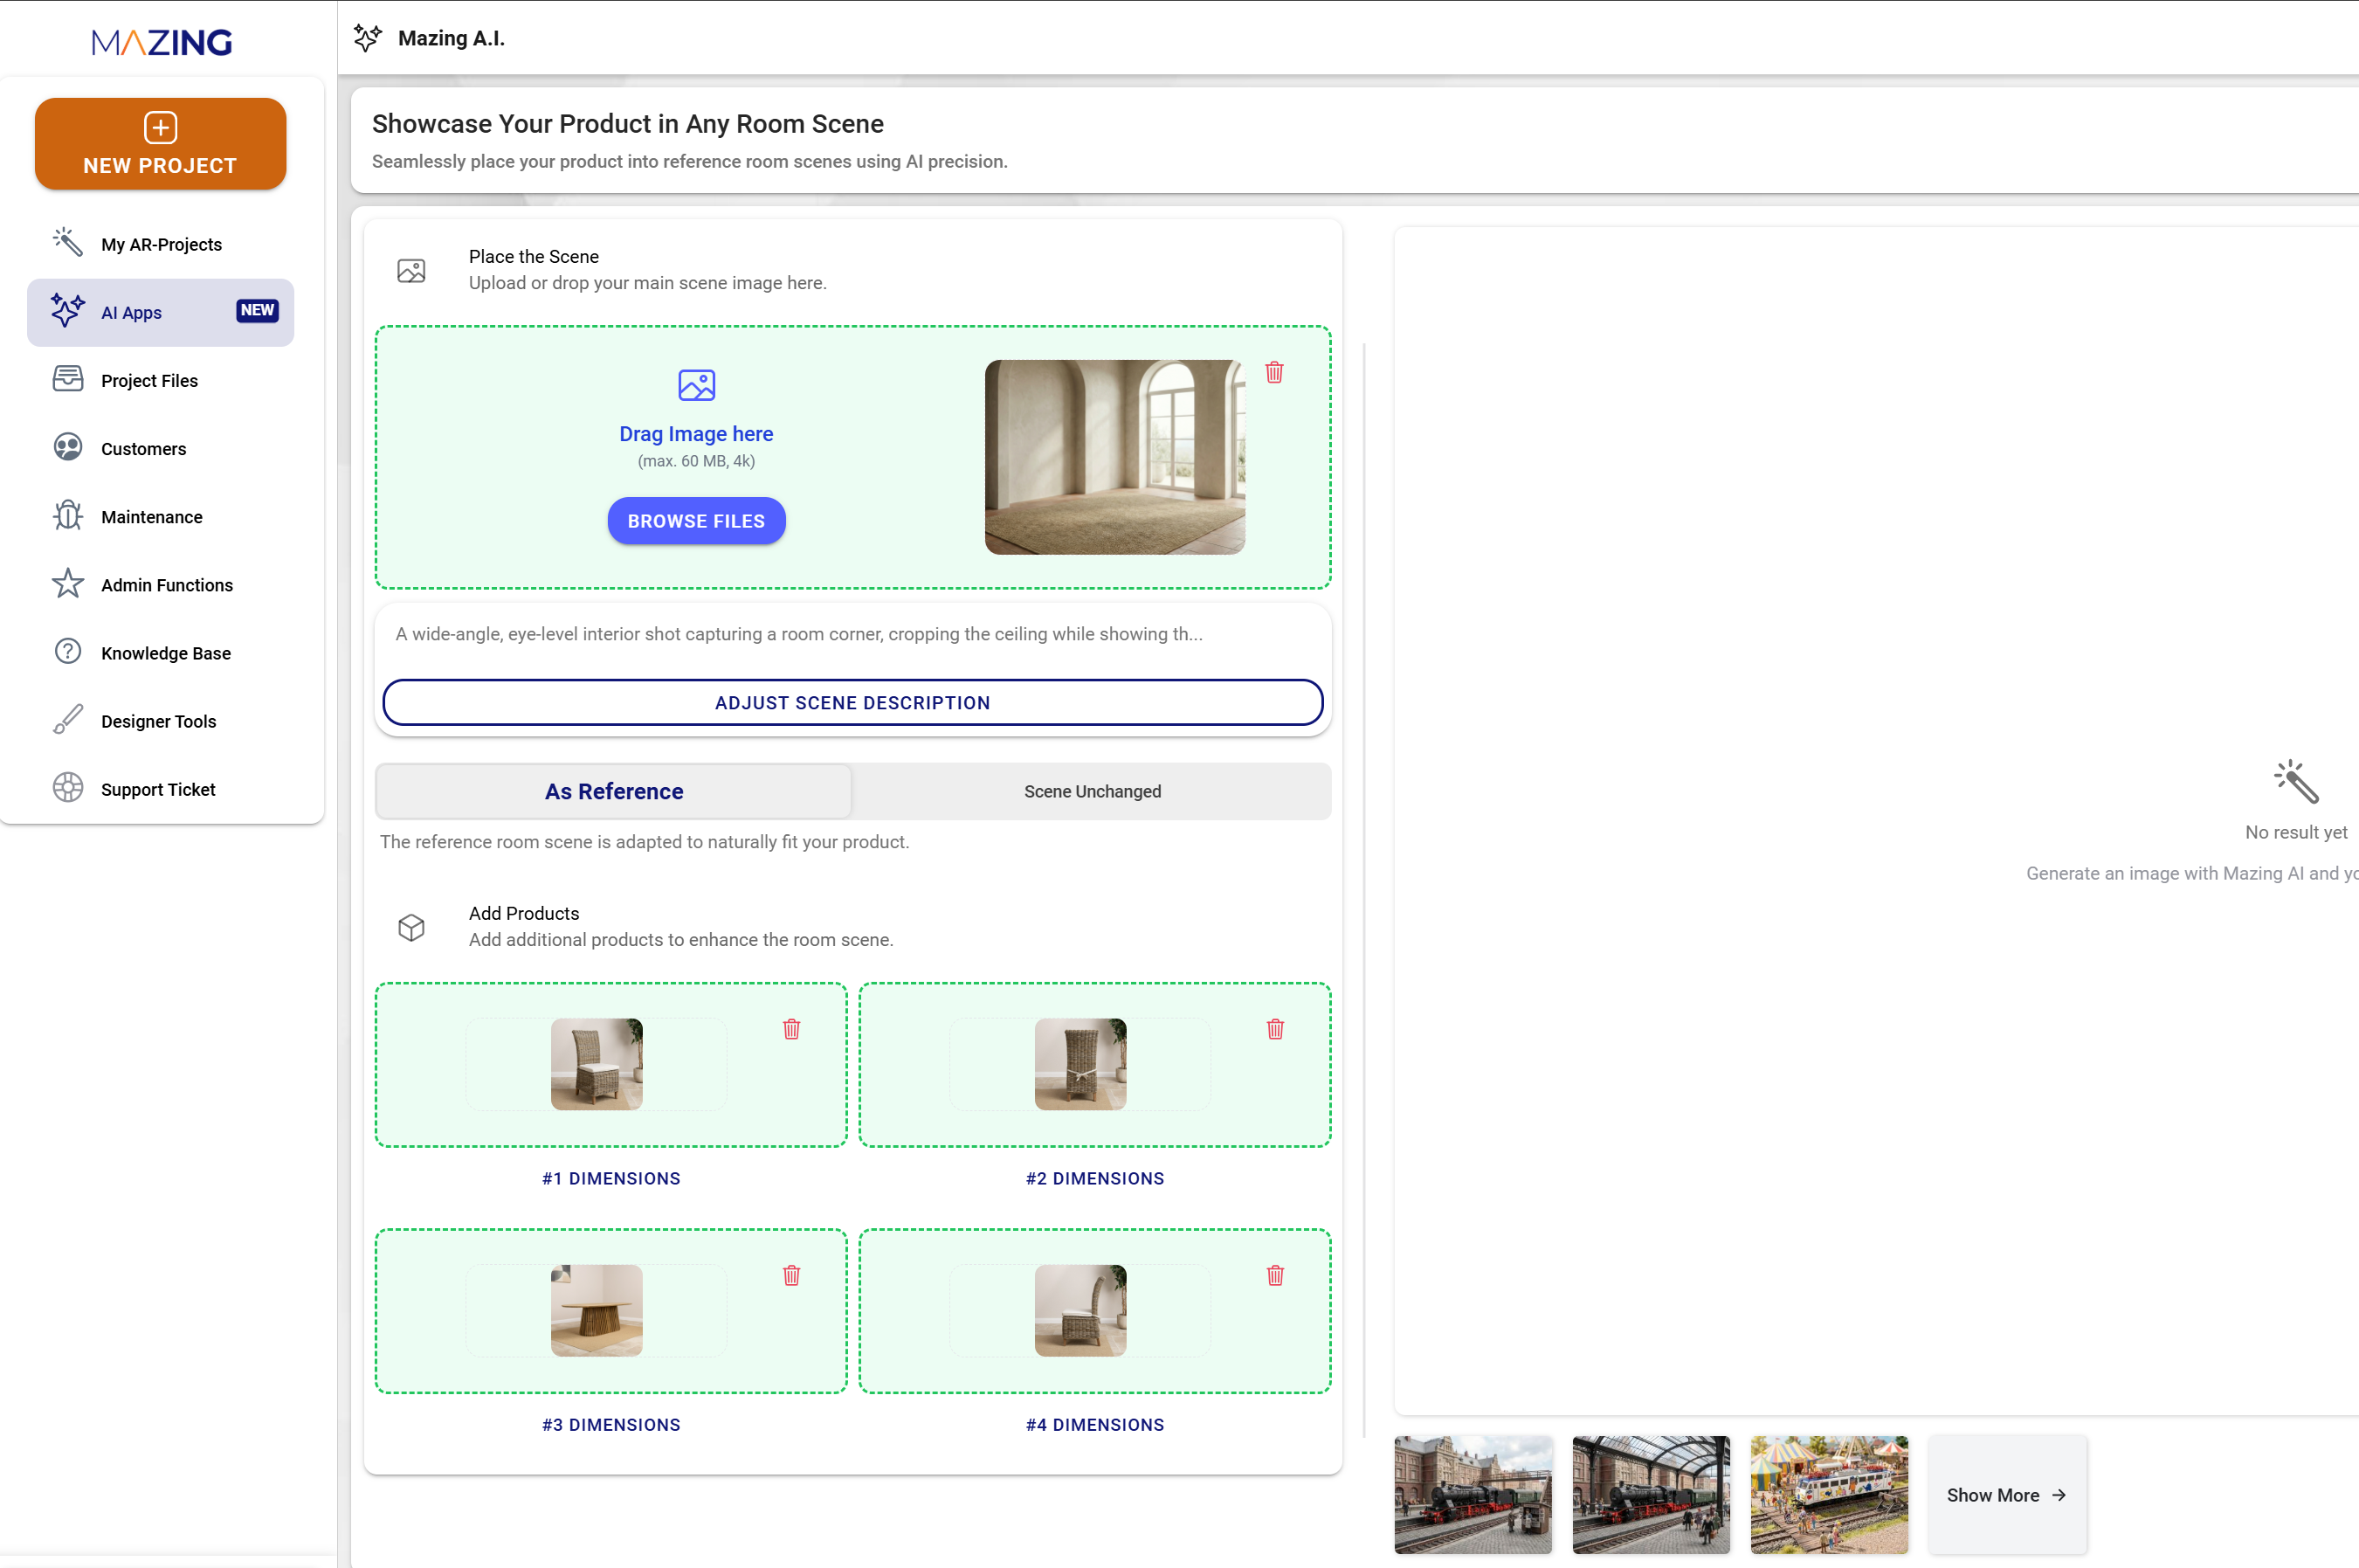Click Show More results link

tap(2005, 1494)
